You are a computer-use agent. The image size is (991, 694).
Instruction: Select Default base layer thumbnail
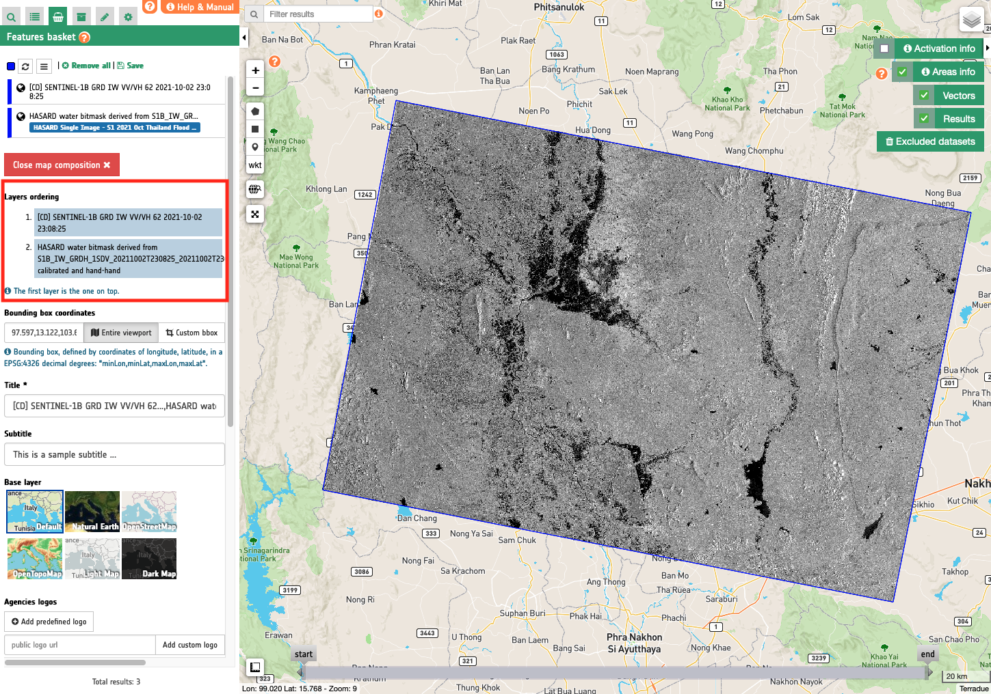(35, 512)
